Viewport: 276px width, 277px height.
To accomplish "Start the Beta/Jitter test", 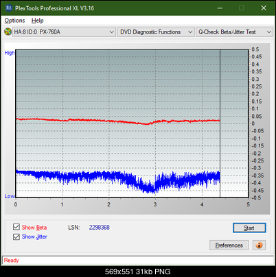I will [x=249, y=228].
